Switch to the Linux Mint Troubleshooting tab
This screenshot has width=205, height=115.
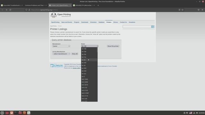12,5
